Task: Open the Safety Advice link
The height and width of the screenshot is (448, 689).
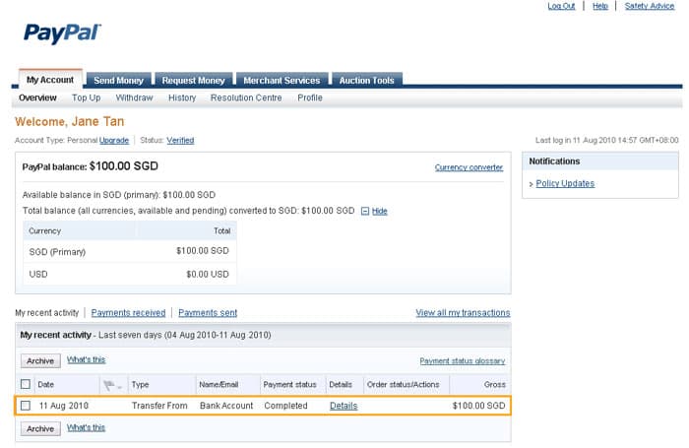Action: click(649, 6)
